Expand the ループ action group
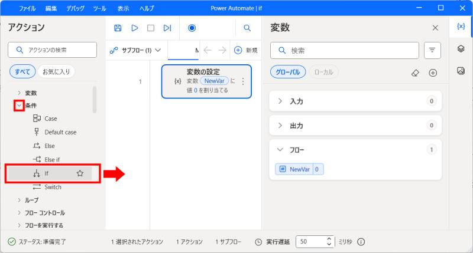The image size is (473, 253). [20, 200]
